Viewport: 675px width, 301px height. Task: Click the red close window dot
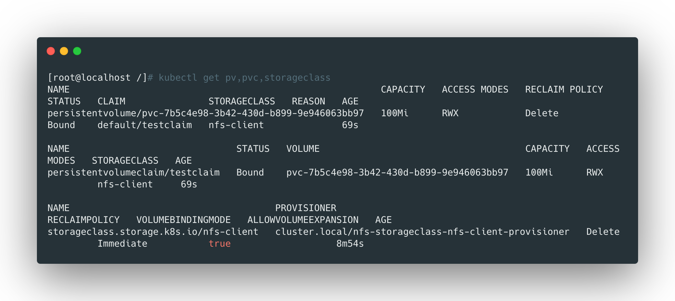pyautogui.click(x=51, y=51)
